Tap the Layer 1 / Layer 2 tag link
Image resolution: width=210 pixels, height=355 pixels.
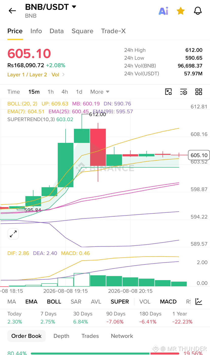point(27,74)
